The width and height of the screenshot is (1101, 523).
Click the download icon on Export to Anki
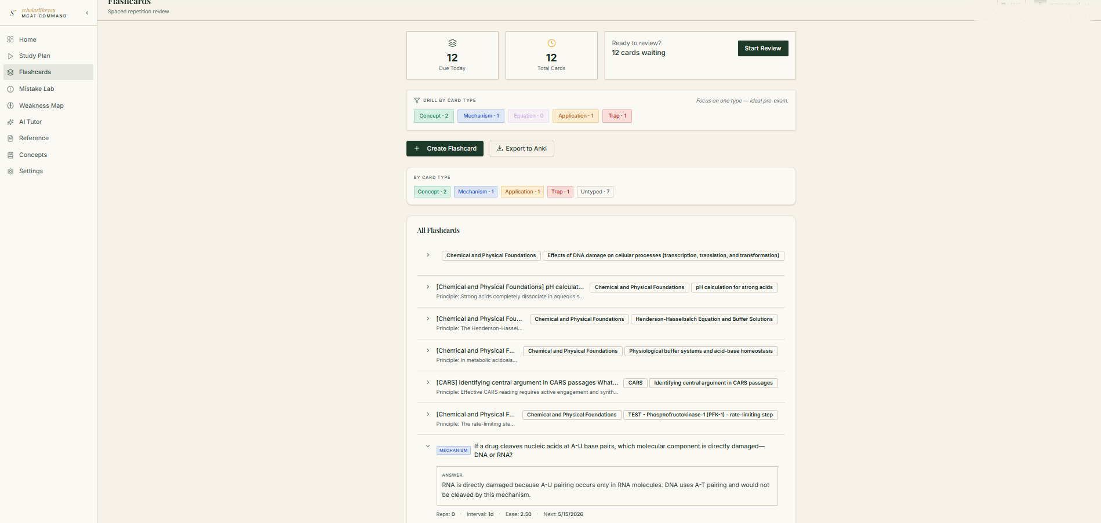500,148
